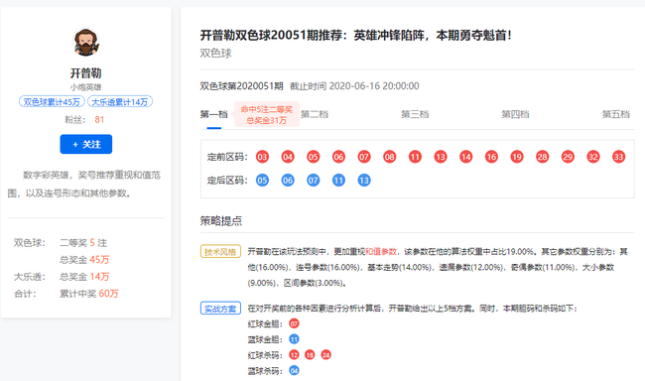Click the 红球杀码 ball 18

click(310, 355)
